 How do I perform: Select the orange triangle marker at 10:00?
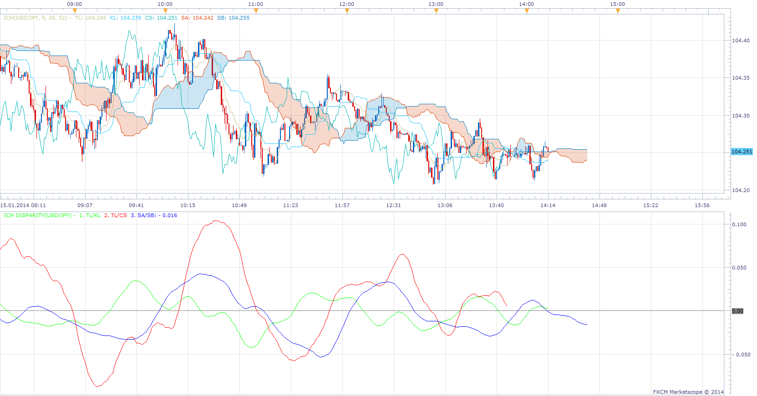tap(165, 11)
